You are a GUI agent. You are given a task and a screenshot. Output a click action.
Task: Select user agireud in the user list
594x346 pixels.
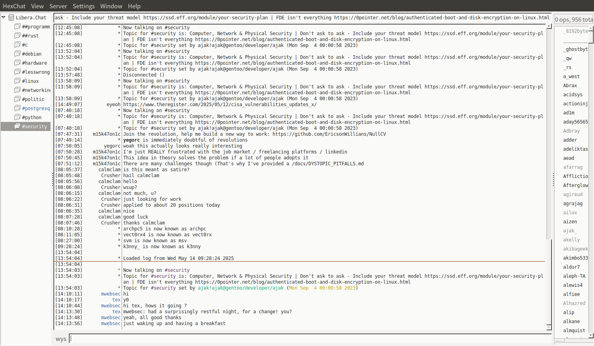(x=573, y=195)
